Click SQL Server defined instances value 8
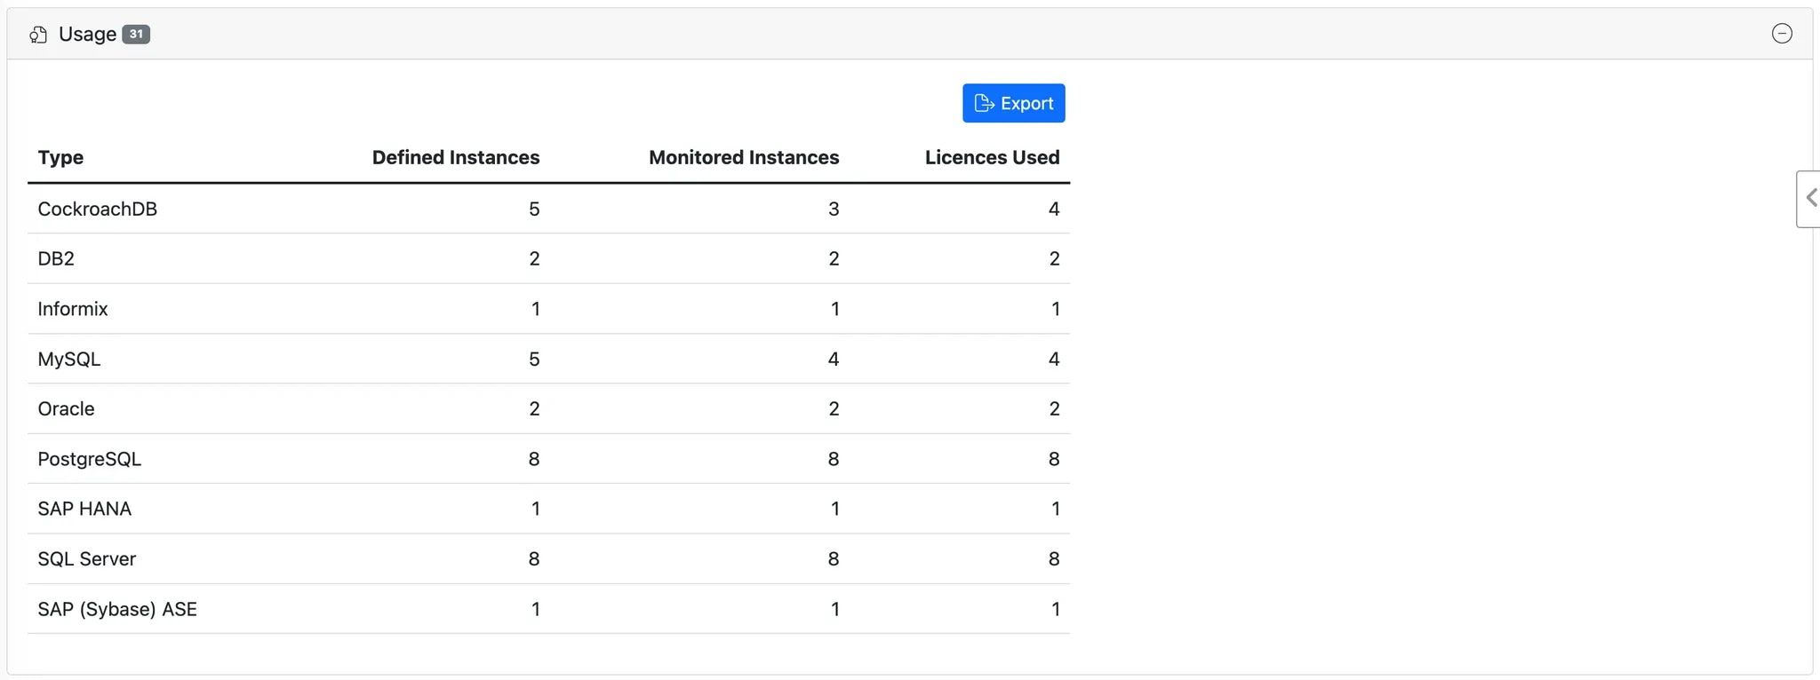Viewport: 1820px width, 680px height. pos(534,558)
